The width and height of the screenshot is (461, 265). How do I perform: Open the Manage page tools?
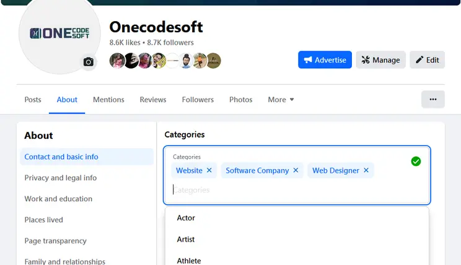(380, 59)
